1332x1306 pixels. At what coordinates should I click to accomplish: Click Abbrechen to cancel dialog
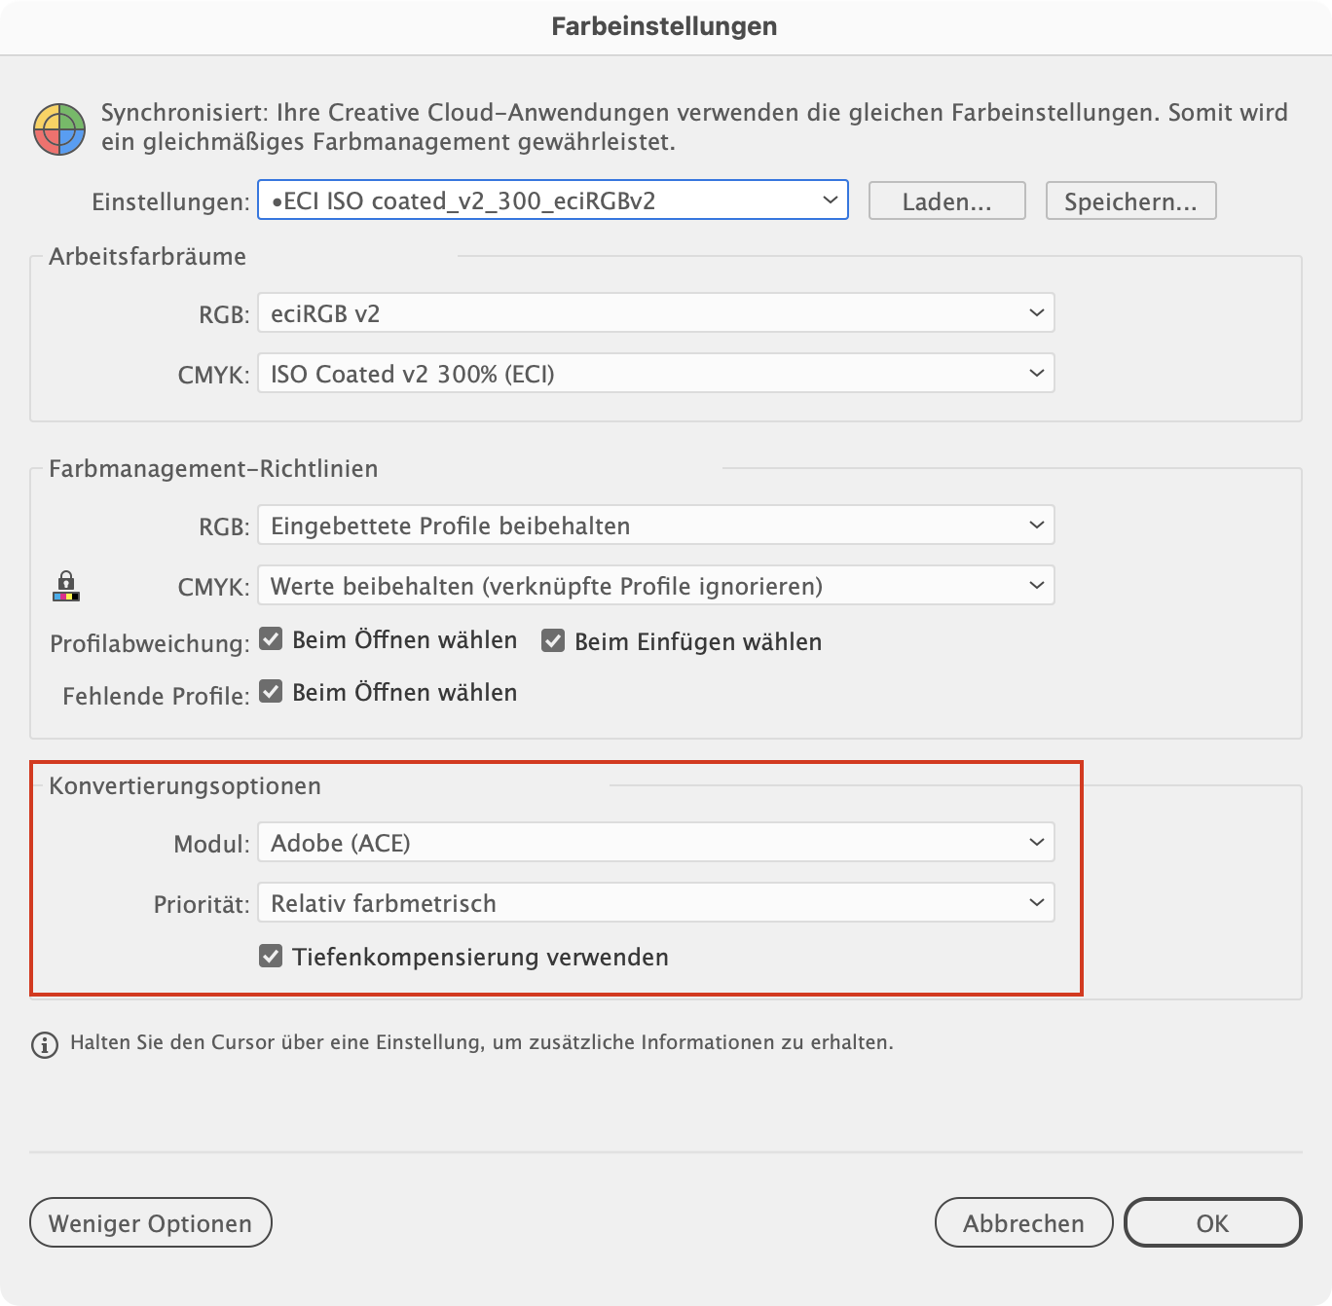pyautogui.click(x=1023, y=1222)
